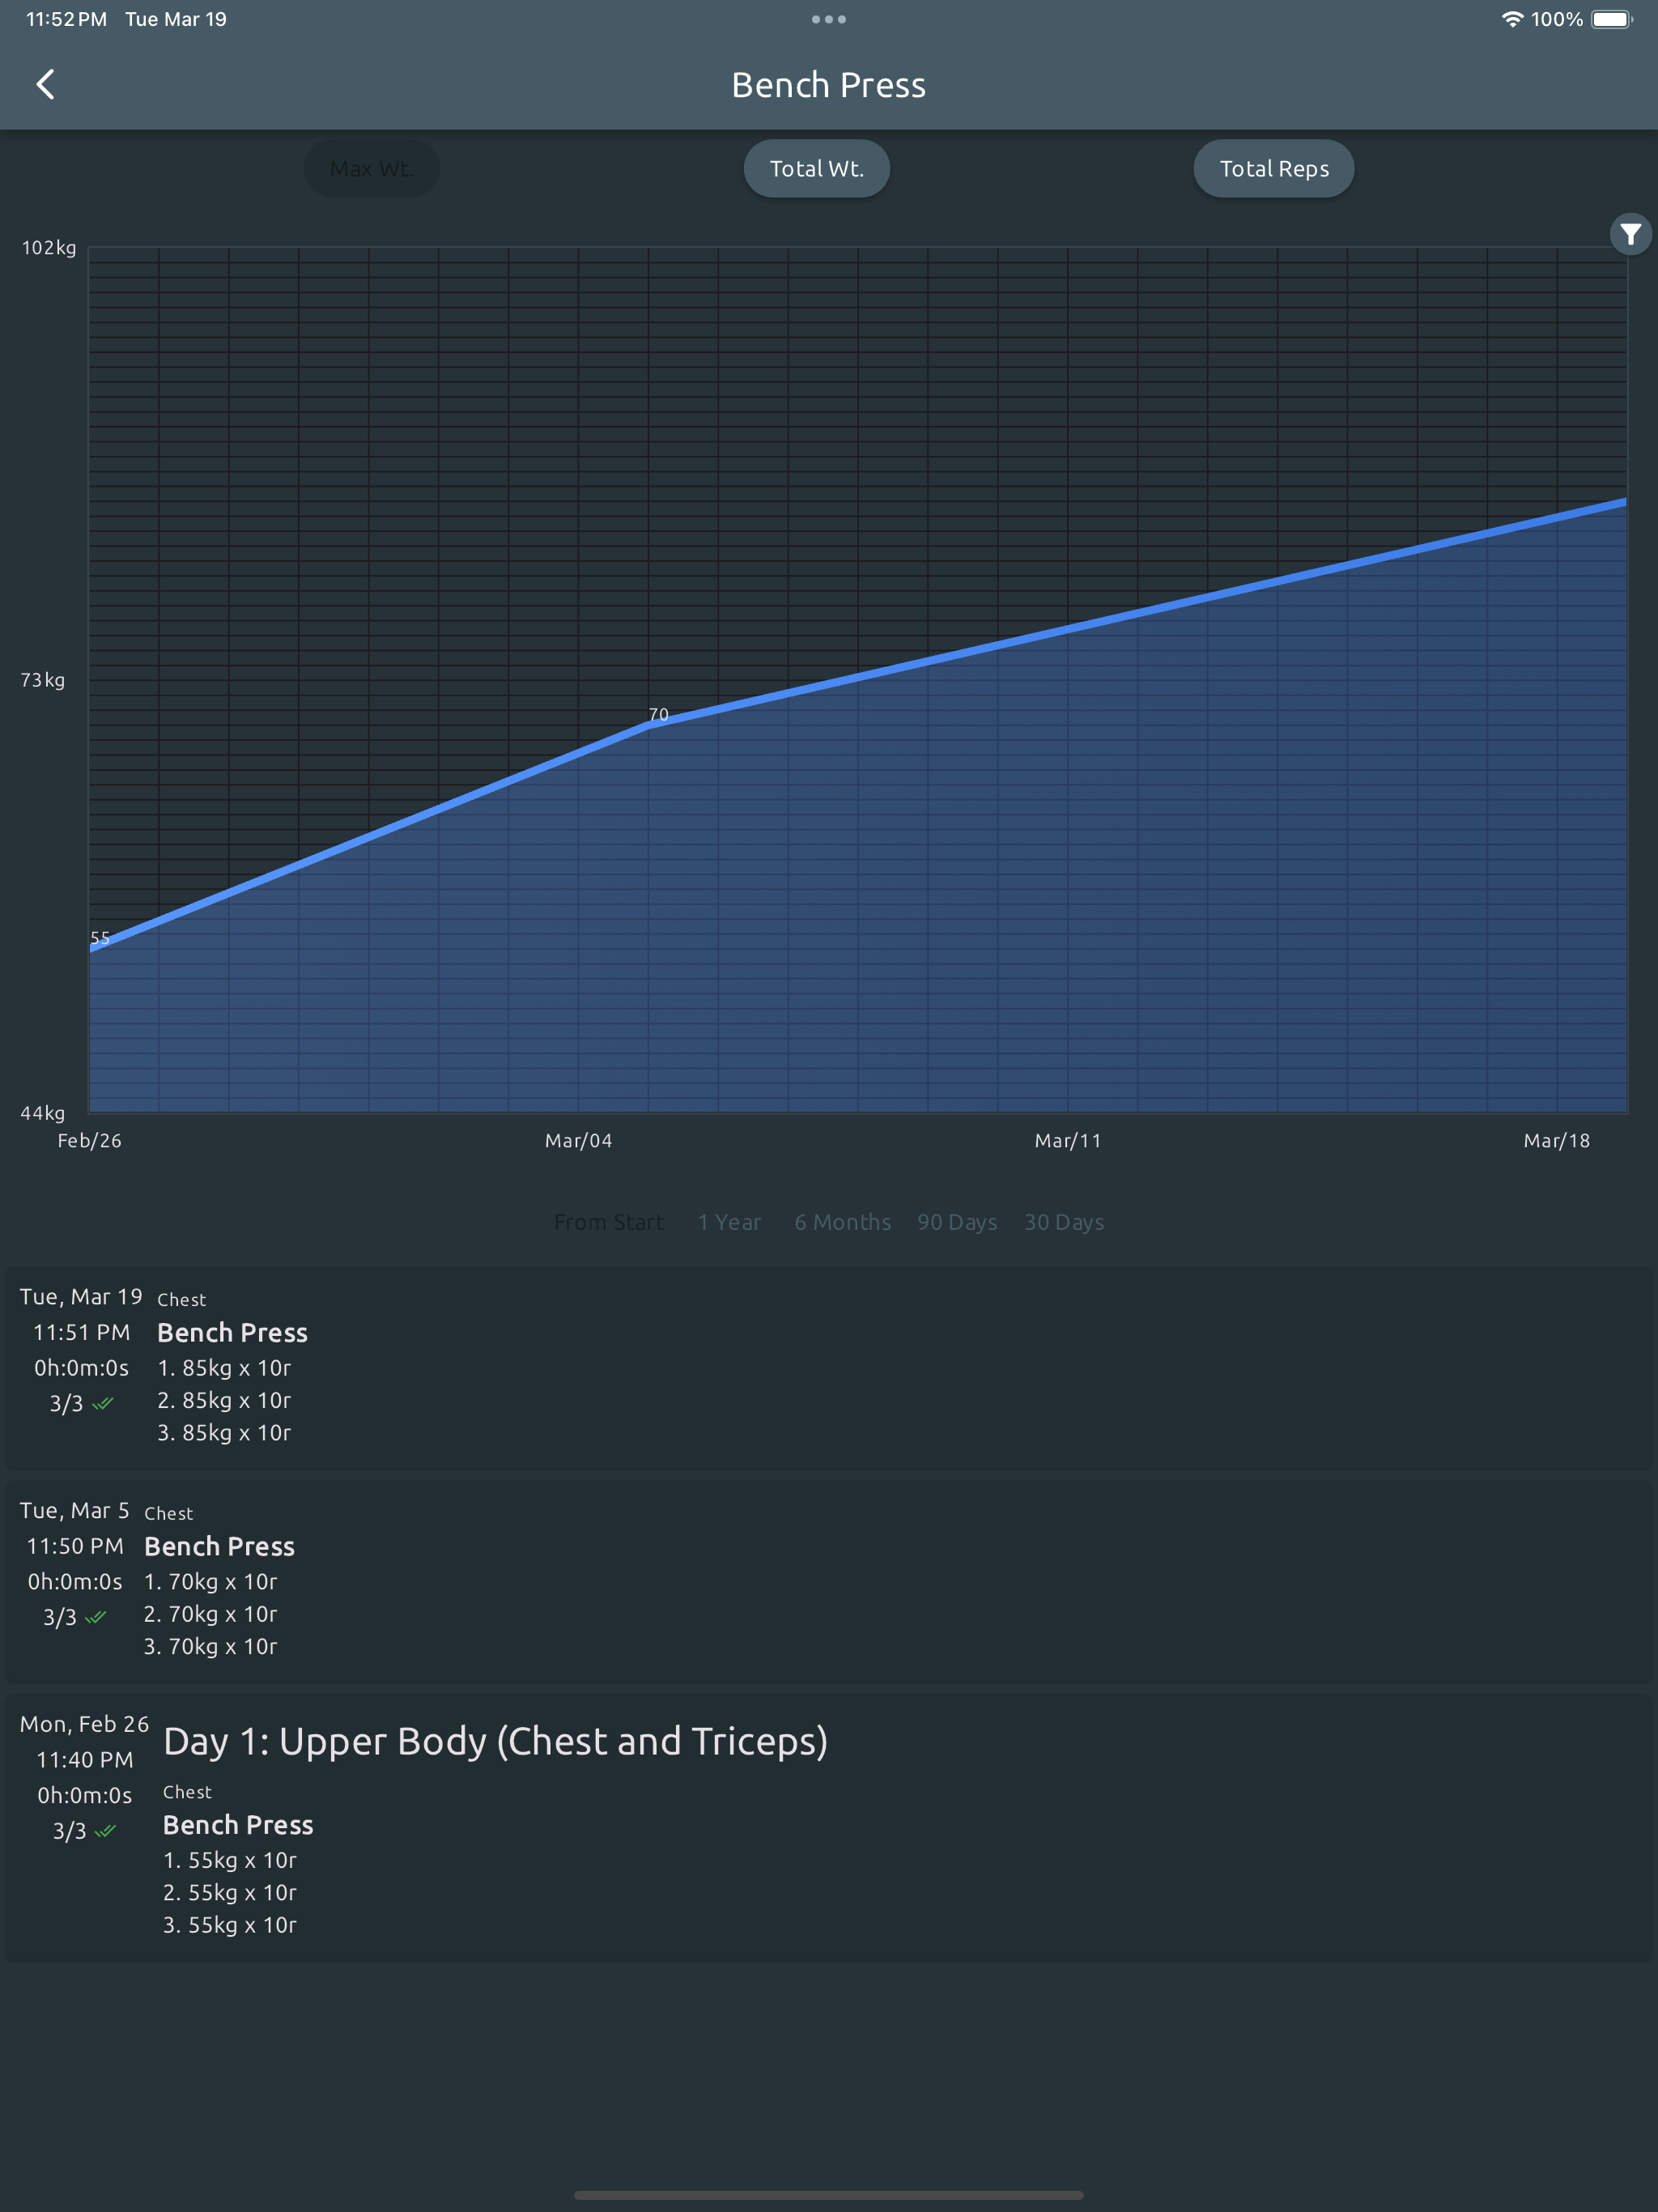Select set 1. 85kg x 10r

(x=224, y=1368)
